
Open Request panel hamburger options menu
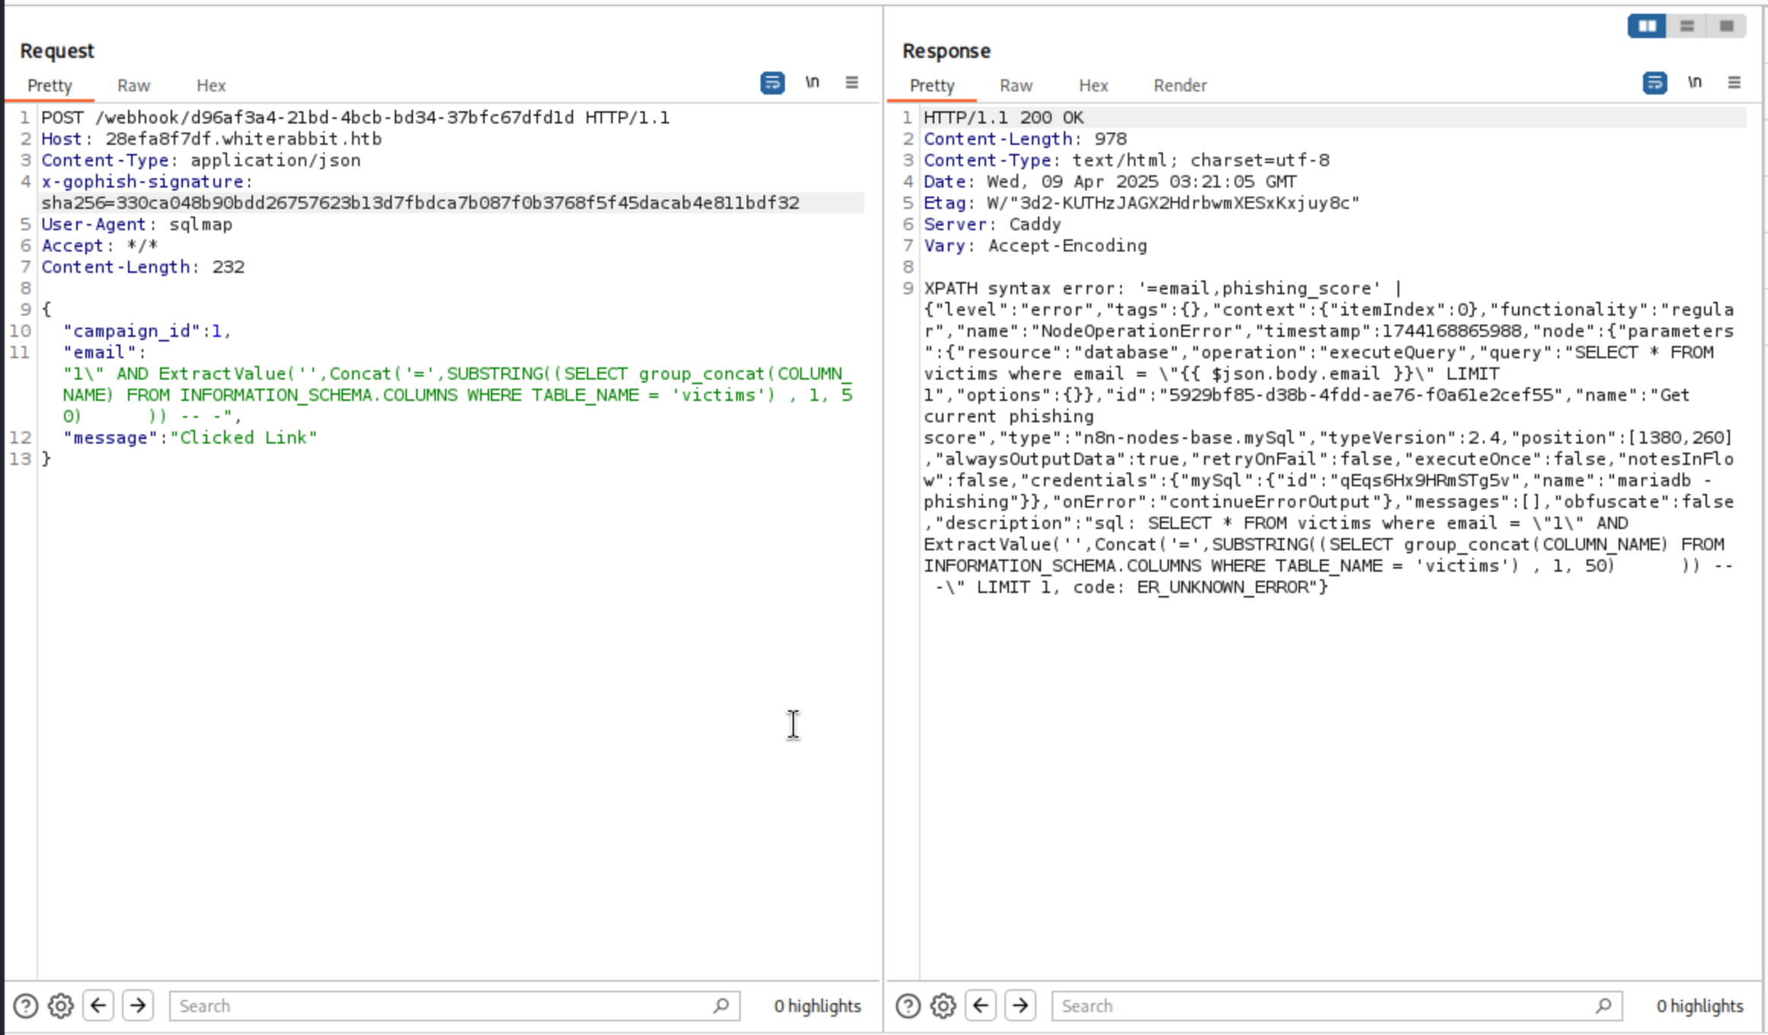click(852, 82)
